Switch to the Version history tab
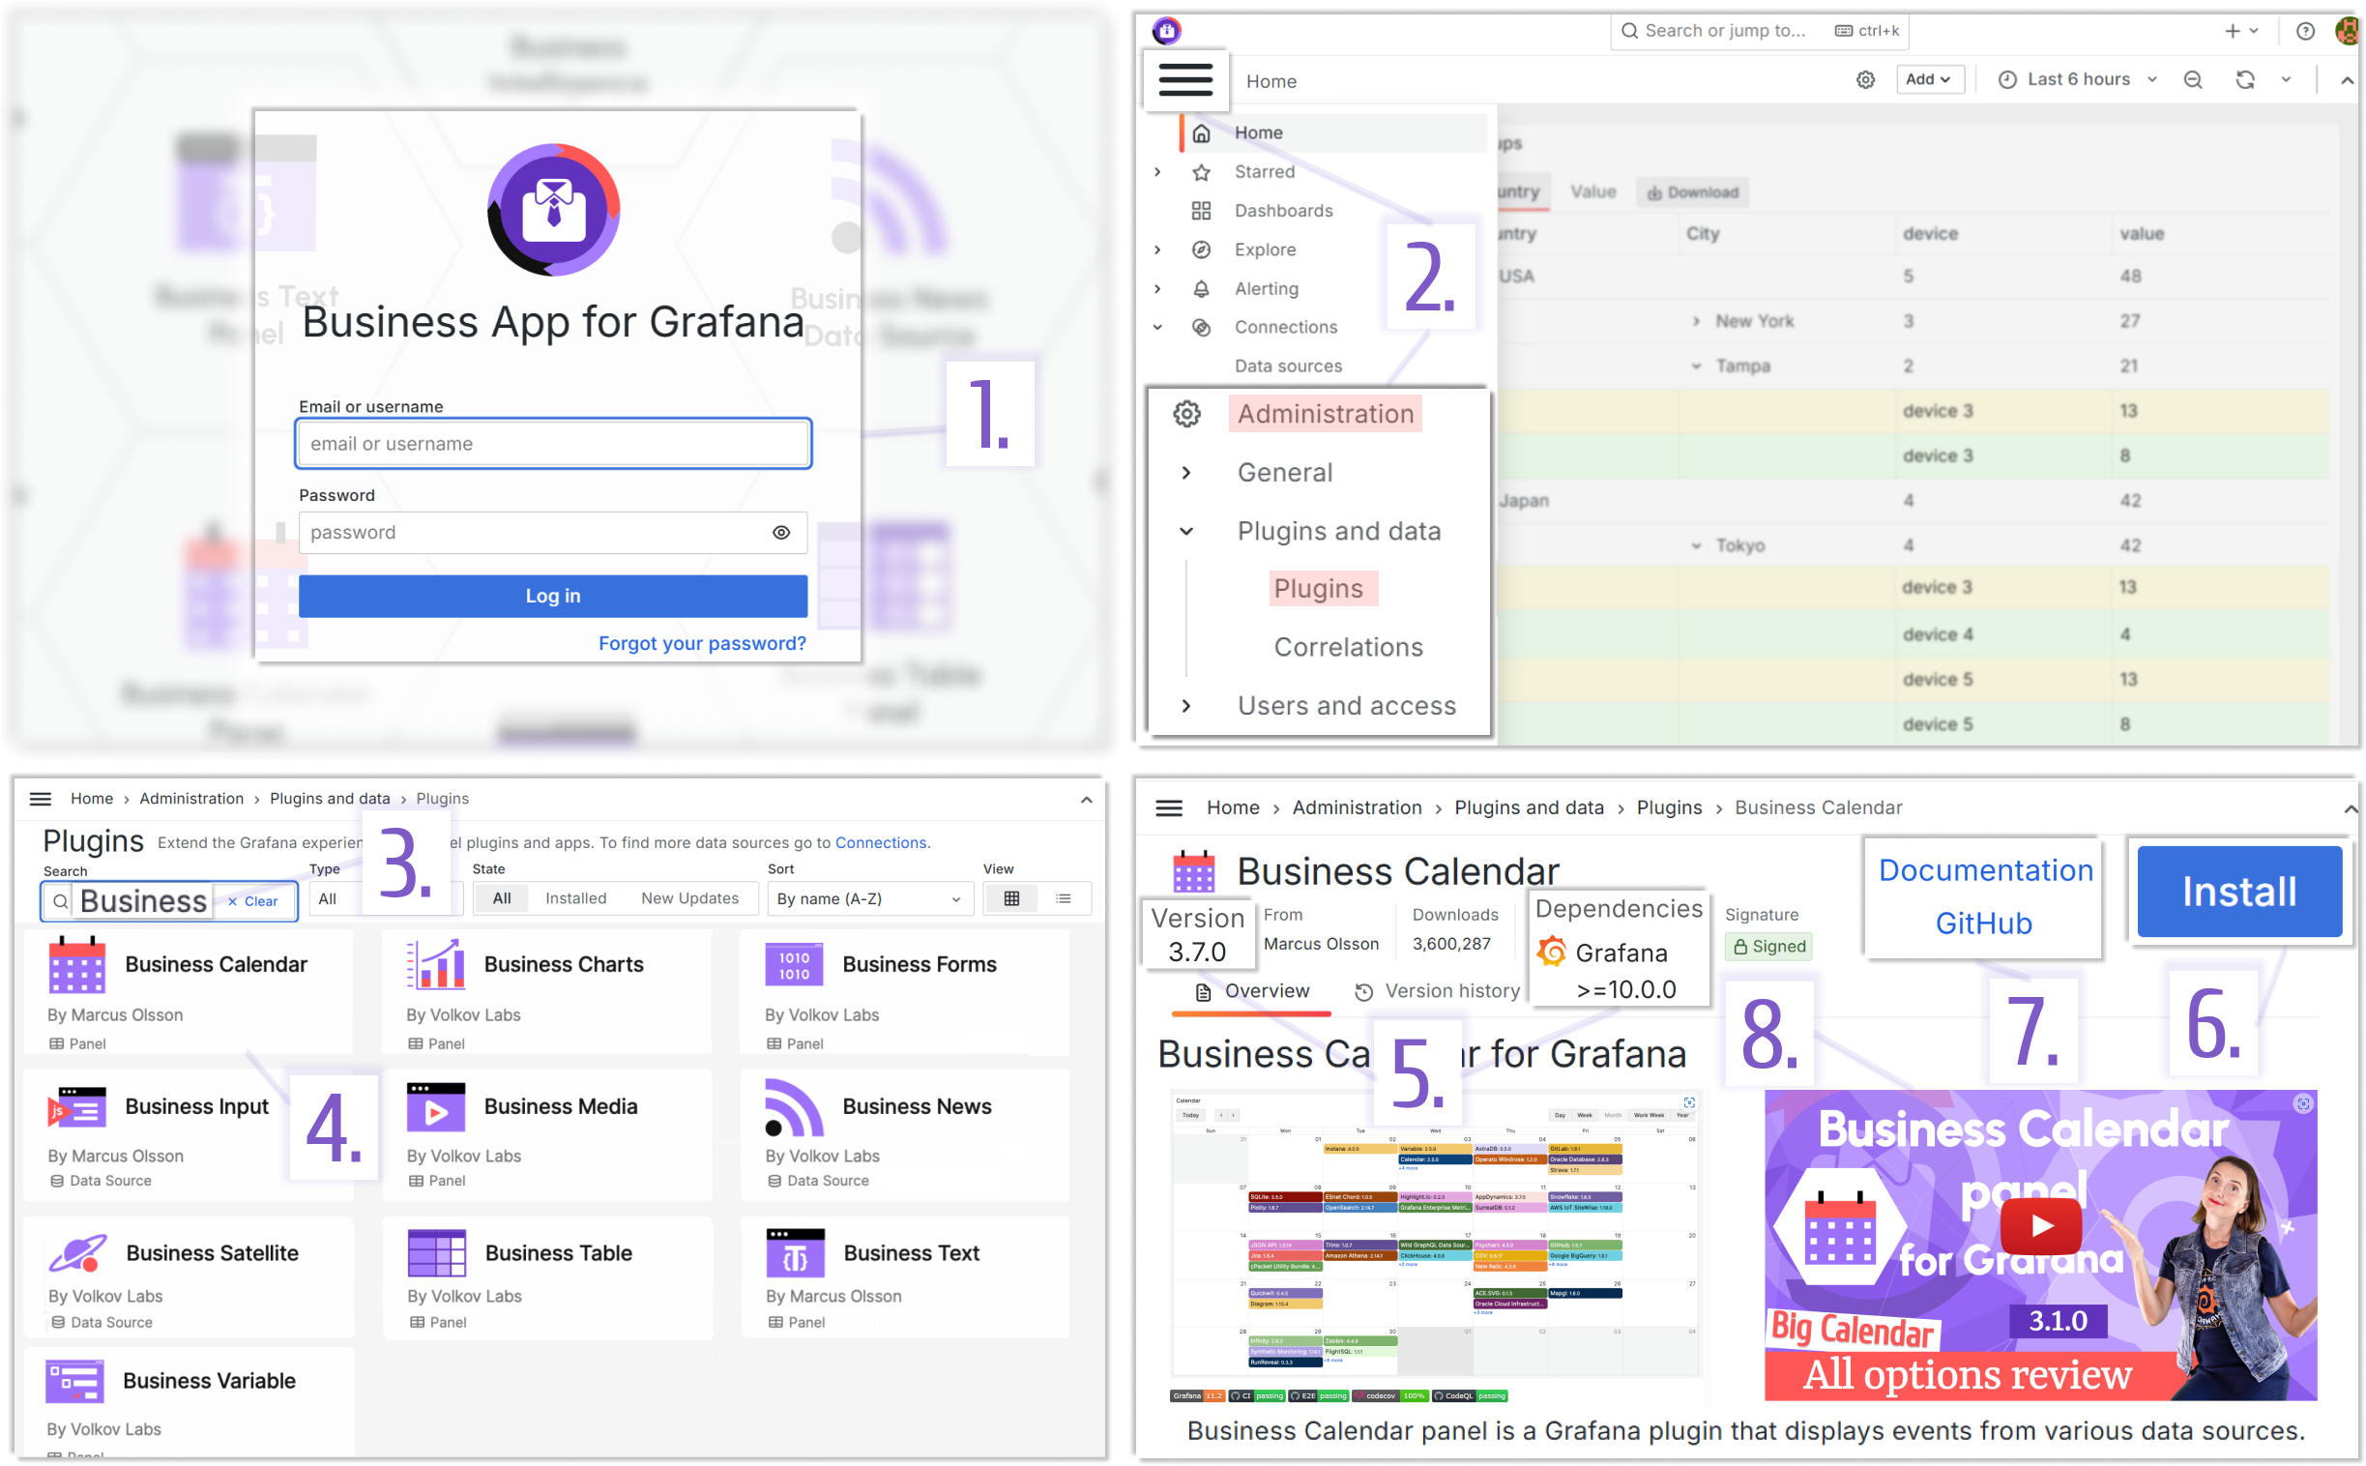Screen dimensions: 2366x1466 click(x=1438, y=991)
